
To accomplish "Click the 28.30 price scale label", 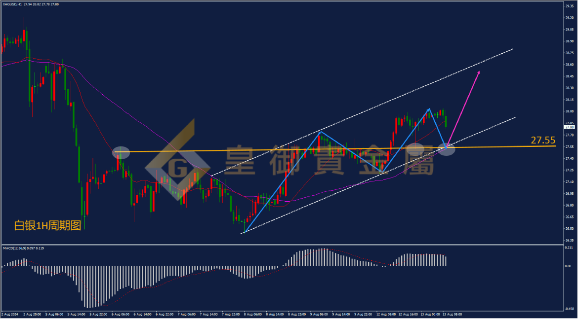I will click(x=570, y=88).
